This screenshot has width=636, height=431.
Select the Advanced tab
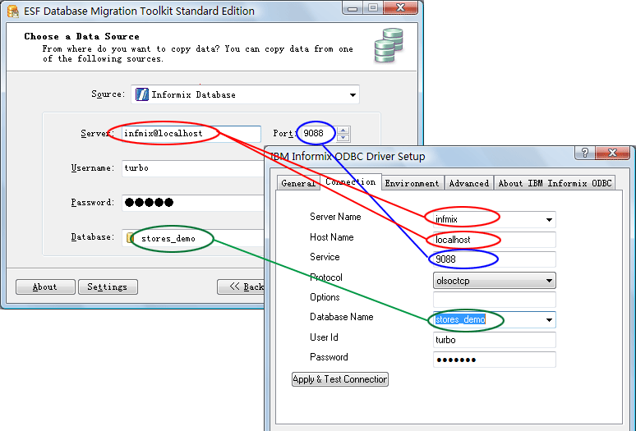[x=469, y=183]
